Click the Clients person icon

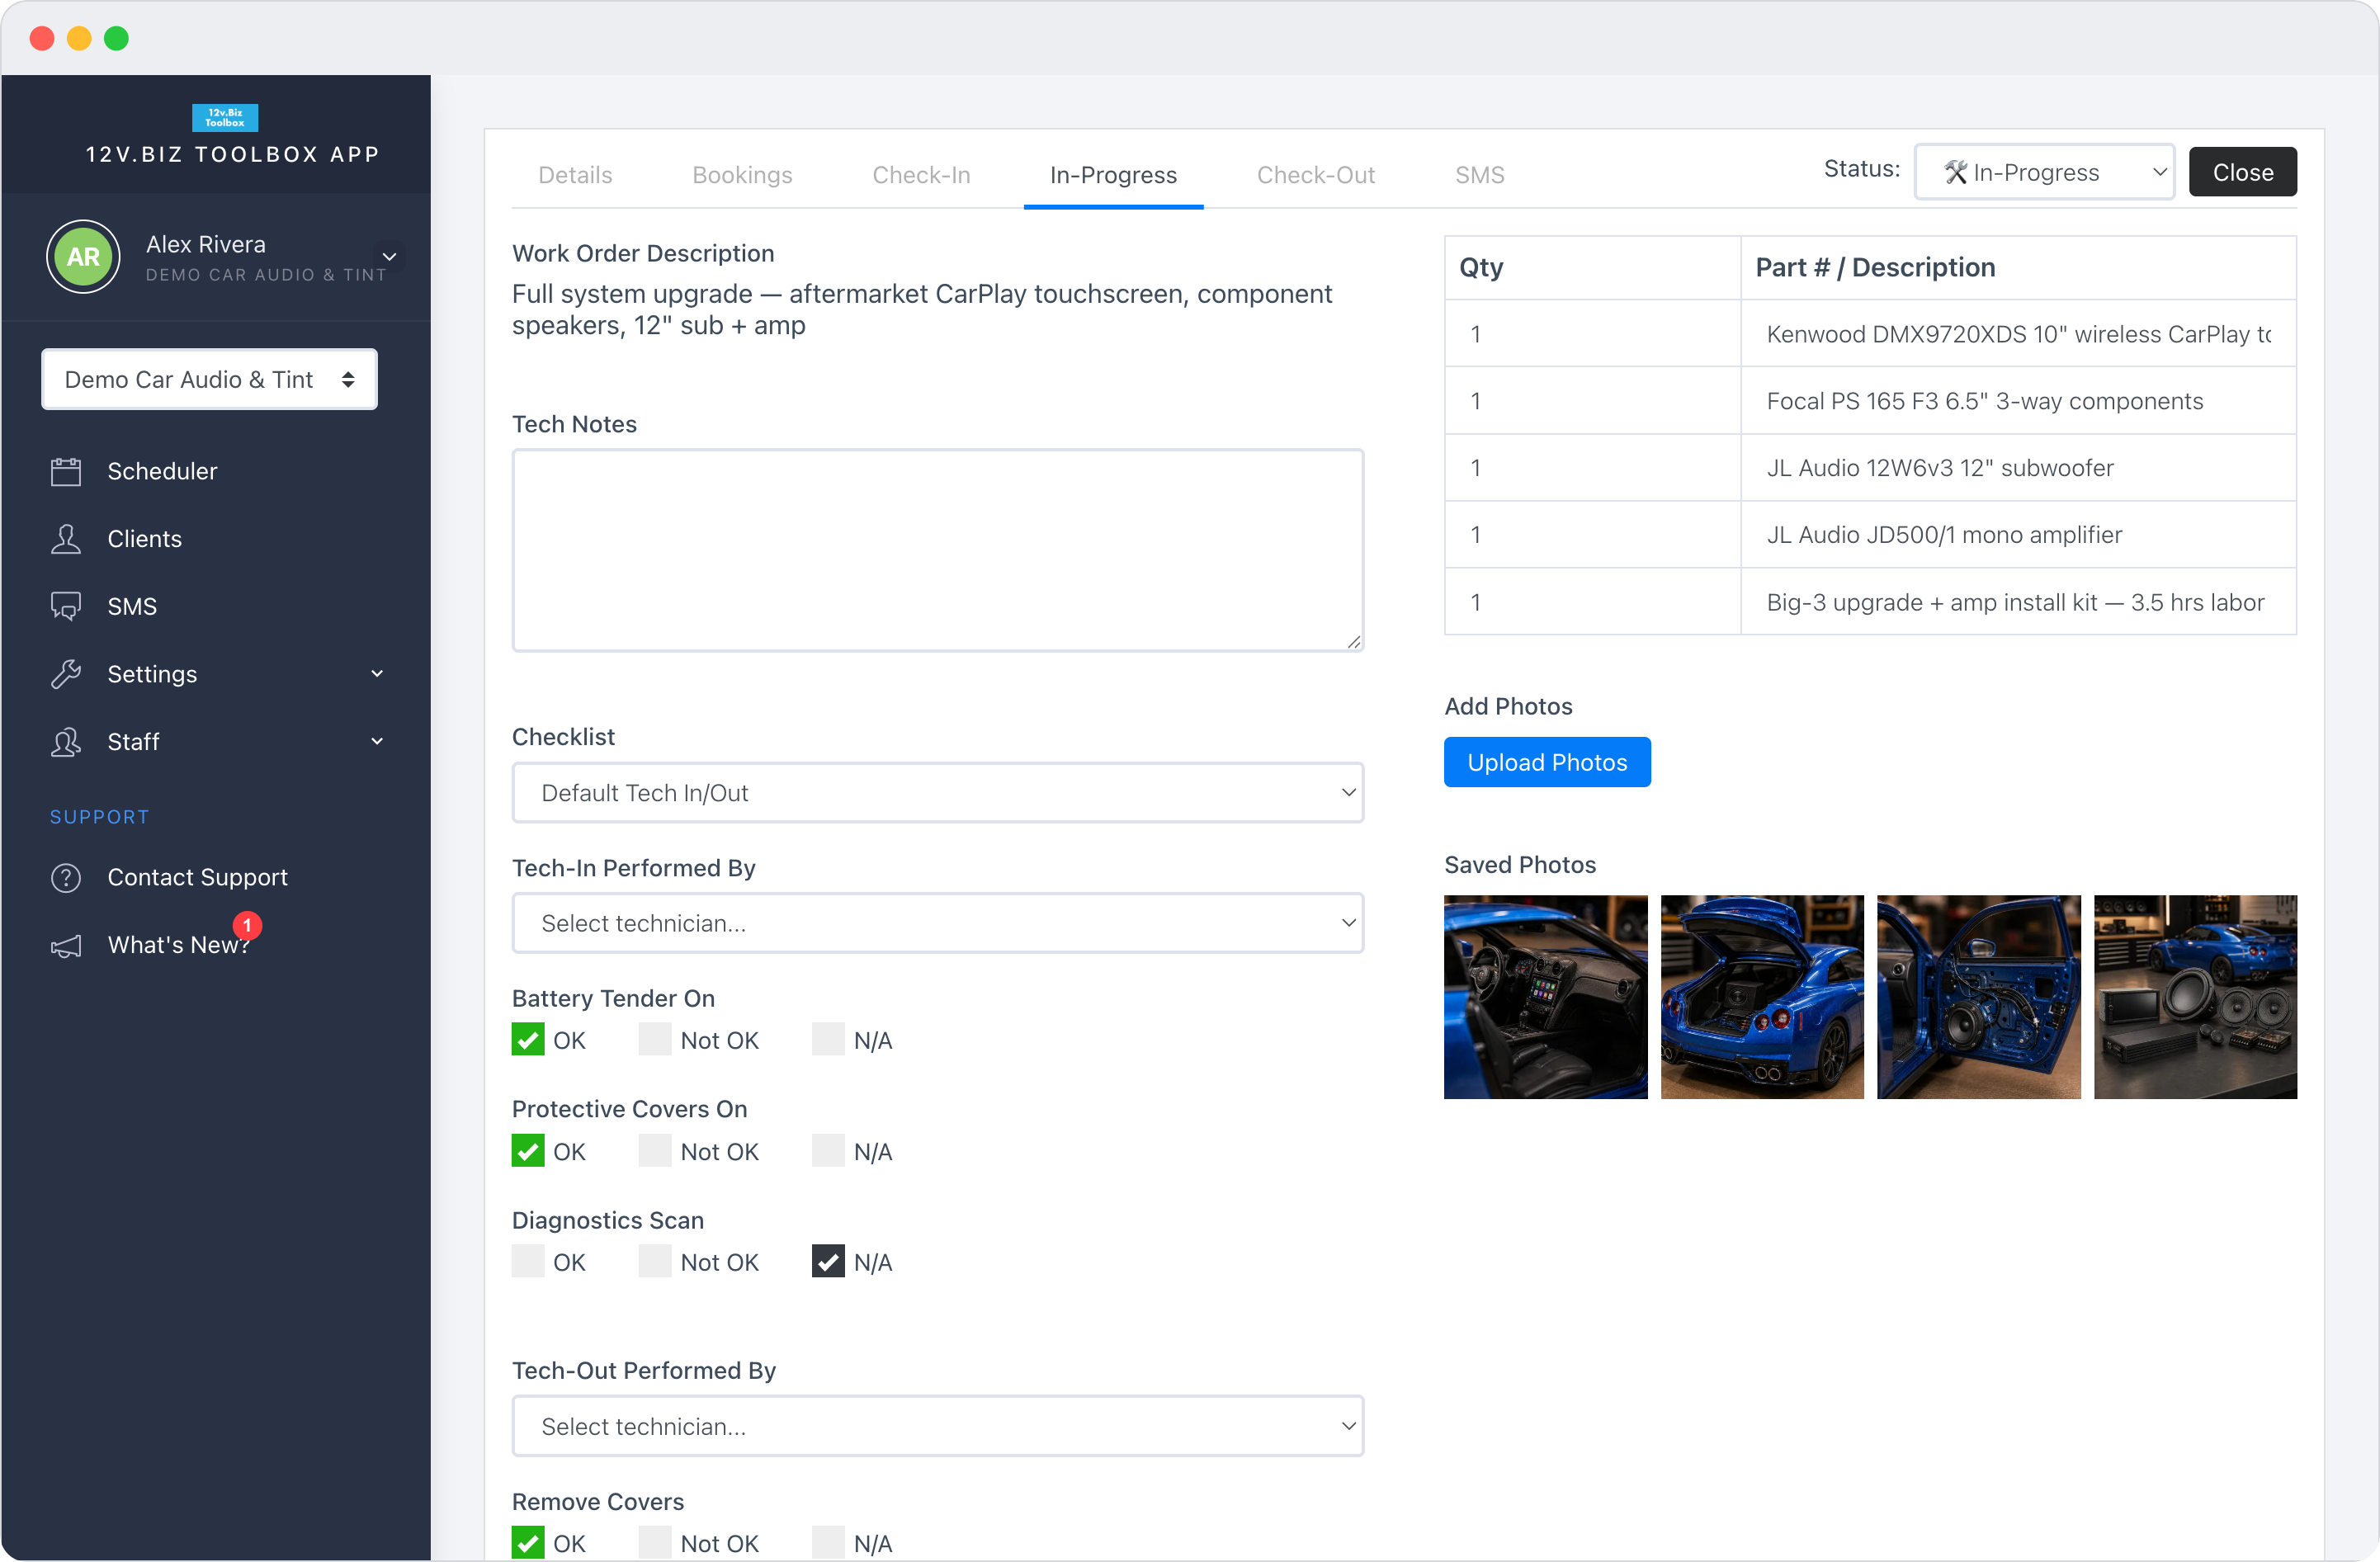click(x=66, y=539)
